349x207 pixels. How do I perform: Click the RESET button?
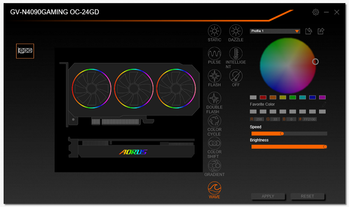click(x=307, y=196)
